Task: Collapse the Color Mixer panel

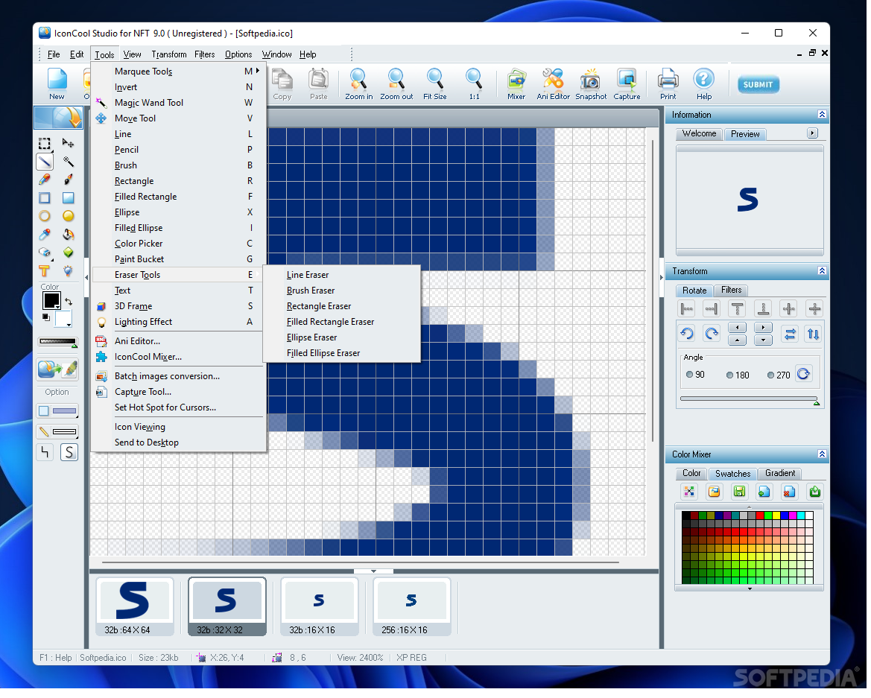Action: tap(822, 455)
